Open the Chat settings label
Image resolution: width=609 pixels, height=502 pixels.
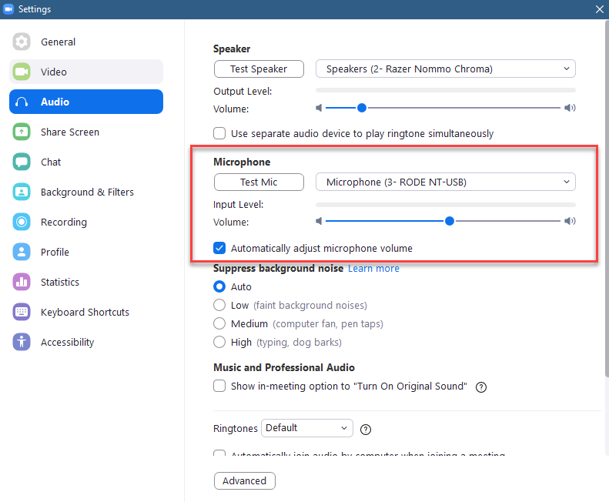pos(51,162)
